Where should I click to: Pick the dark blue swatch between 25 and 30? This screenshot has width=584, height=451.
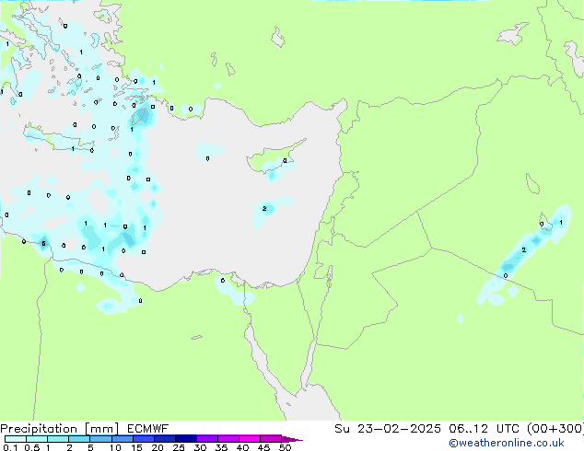186,439
